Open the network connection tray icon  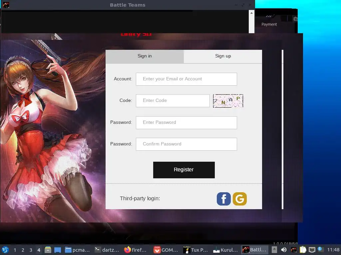point(312,250)
